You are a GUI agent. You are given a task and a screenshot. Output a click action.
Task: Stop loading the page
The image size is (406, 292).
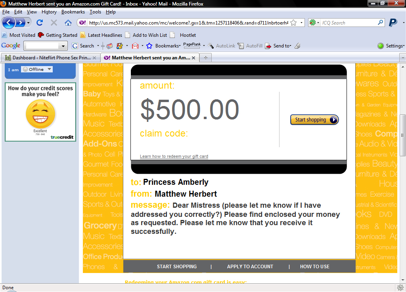click(x=54, y=23)
